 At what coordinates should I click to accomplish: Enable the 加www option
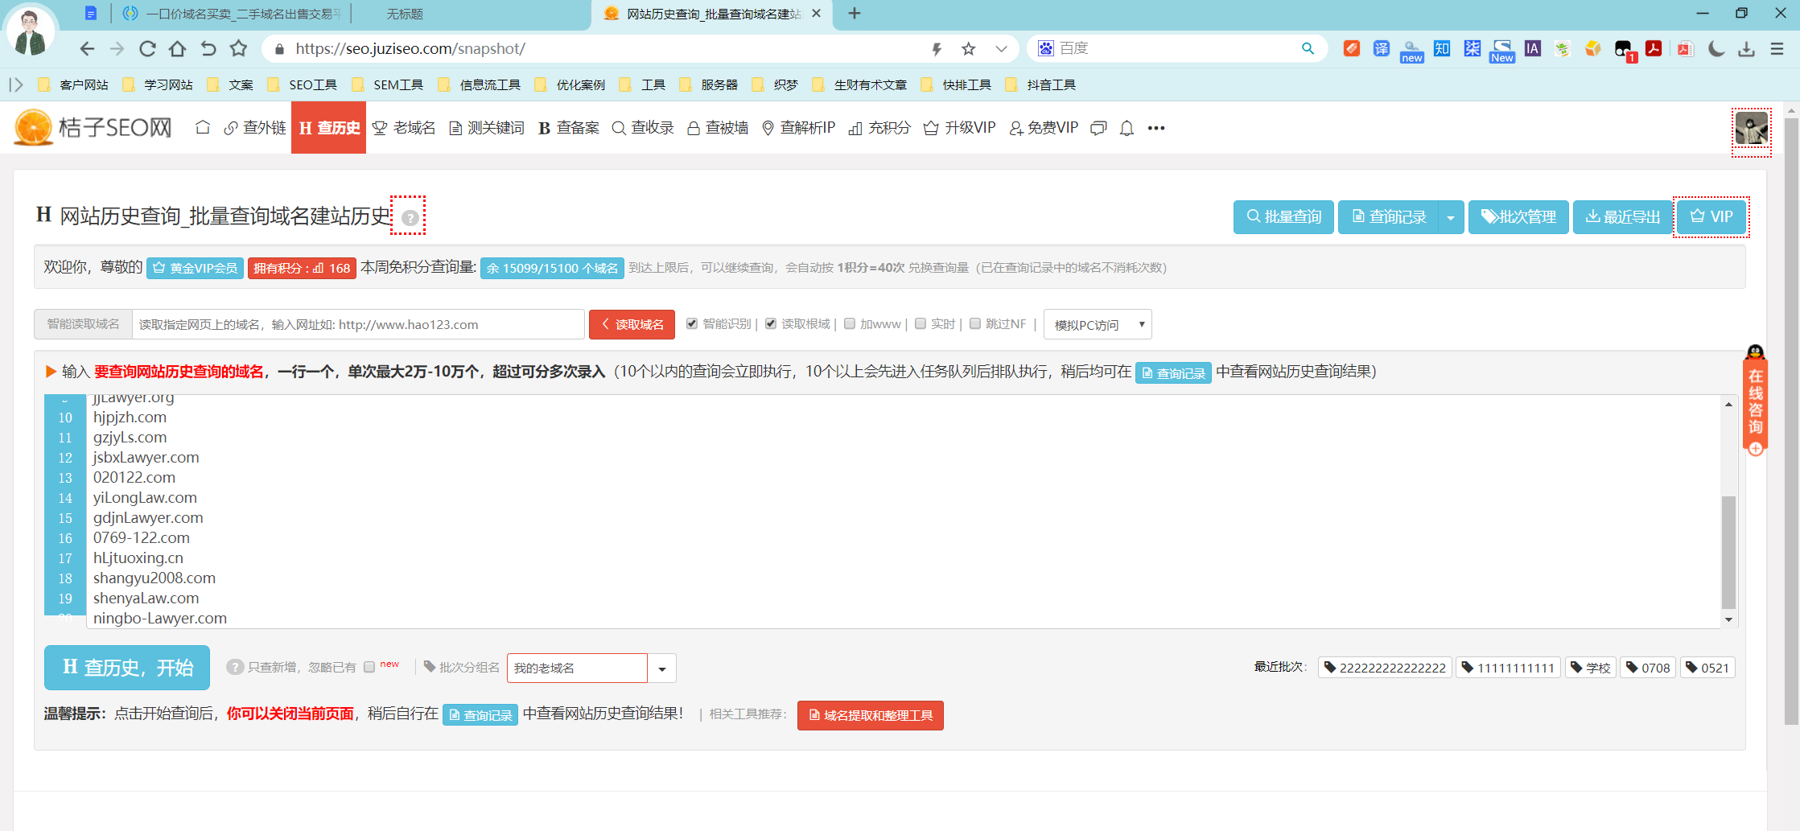[850, 323]
